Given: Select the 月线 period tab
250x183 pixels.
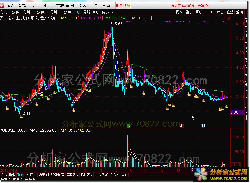Looking at the screenshot, I should click(x=96, y=12).
